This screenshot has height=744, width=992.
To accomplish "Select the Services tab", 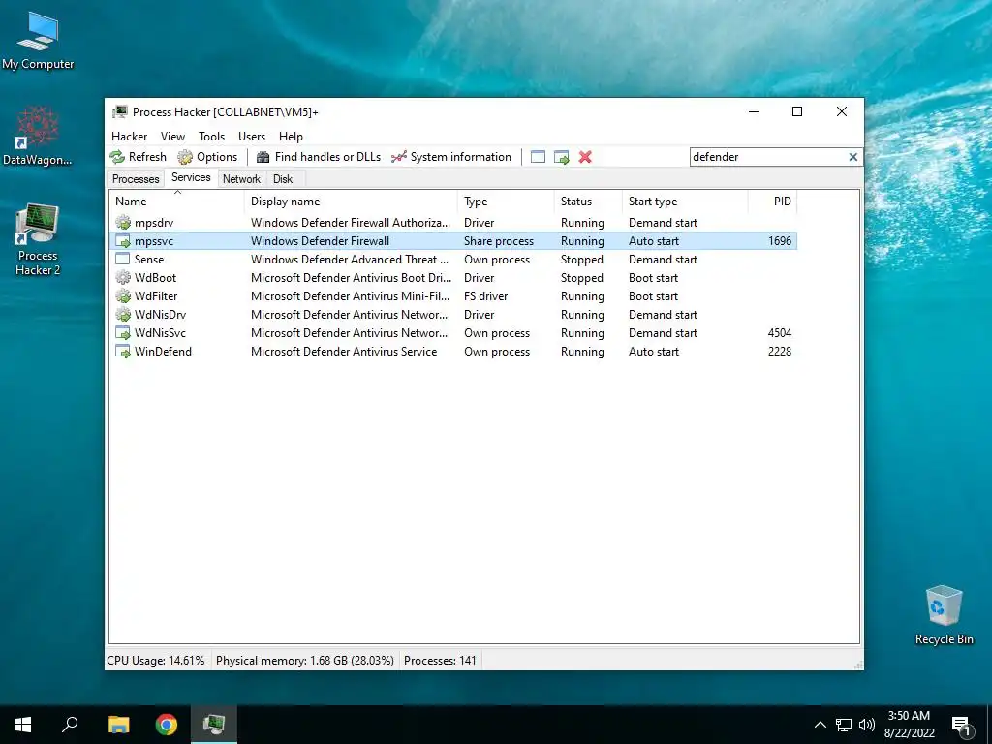I will pos(191,178).
